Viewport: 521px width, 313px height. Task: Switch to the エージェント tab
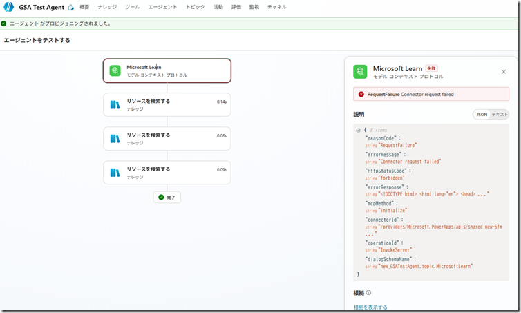162,7
